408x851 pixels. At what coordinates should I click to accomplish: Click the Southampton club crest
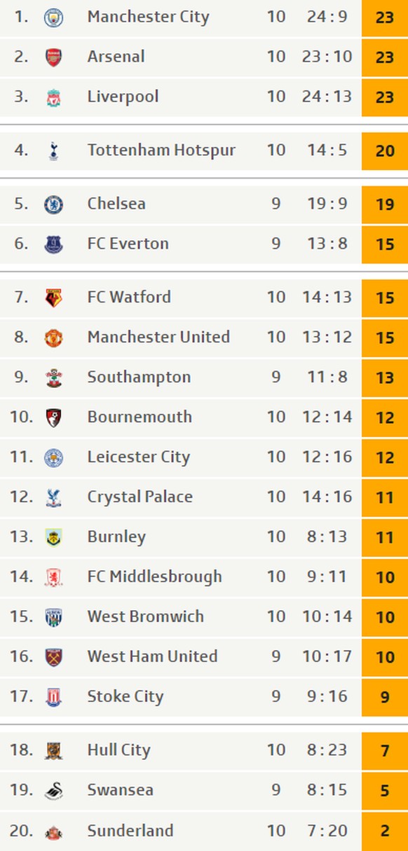click(53, 378)
